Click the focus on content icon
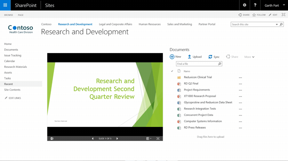This screenshot has height=161, width=288. tap(283, 15)
